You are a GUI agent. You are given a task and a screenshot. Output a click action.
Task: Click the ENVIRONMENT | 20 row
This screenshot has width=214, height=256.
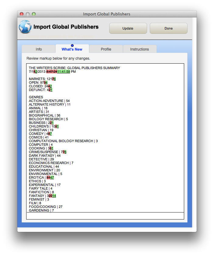[x=44, y=170]
